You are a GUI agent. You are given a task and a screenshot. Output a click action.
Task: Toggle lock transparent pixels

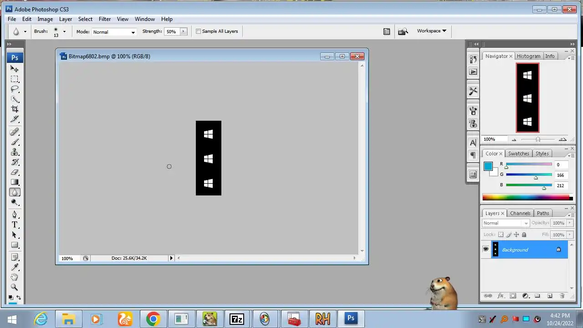(501, 235)
